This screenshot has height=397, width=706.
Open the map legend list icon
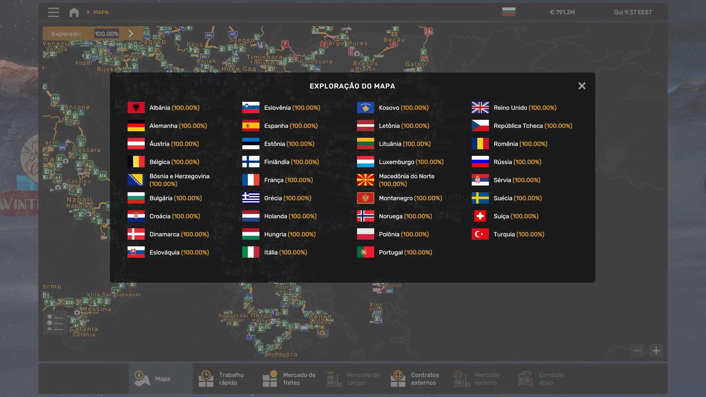tap(55, 322)
